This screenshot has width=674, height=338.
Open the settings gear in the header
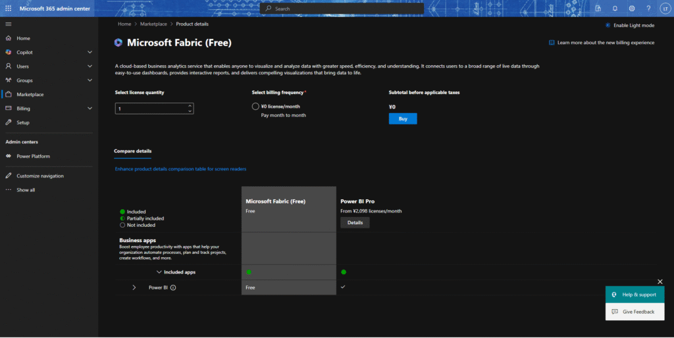[632, 9]
